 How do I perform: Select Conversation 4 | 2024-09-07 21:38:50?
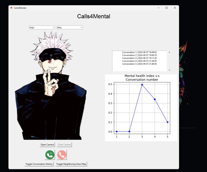139,61
